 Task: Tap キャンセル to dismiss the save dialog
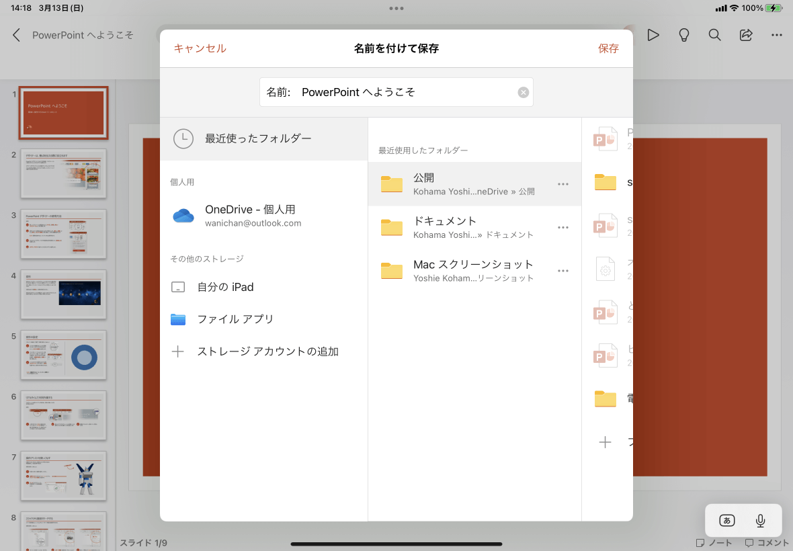[x=200, y=48]
